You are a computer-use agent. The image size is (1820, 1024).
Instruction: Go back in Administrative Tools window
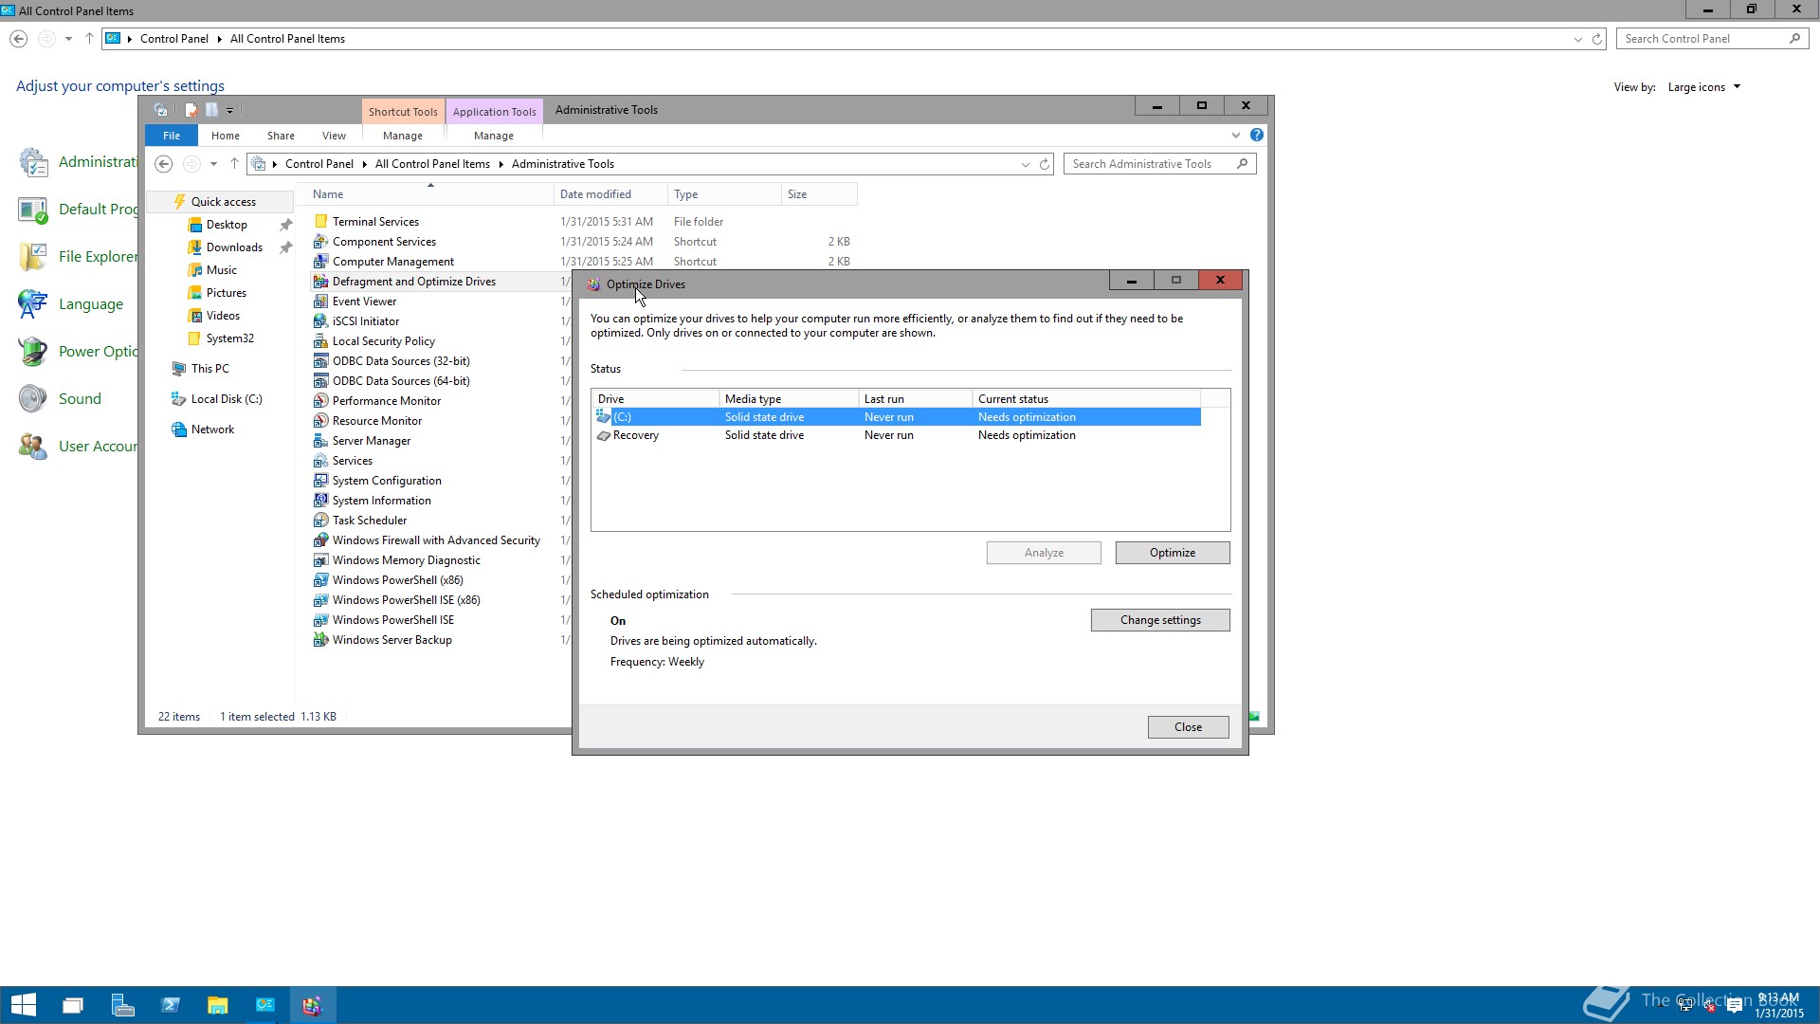click(x=163, y=164)
